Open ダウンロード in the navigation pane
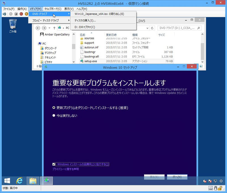This screenshot has width=227, height=193. 49,48
